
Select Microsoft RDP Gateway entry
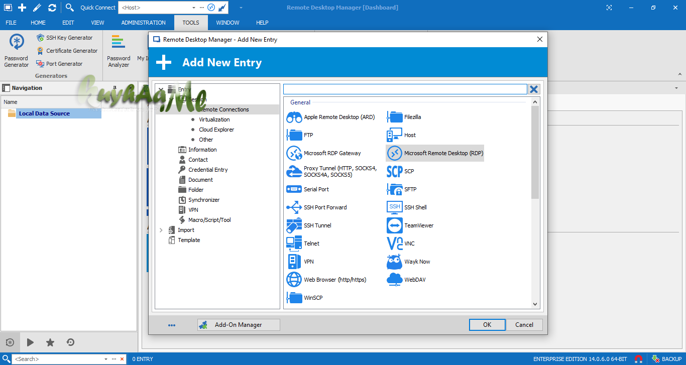pos(324,153)
